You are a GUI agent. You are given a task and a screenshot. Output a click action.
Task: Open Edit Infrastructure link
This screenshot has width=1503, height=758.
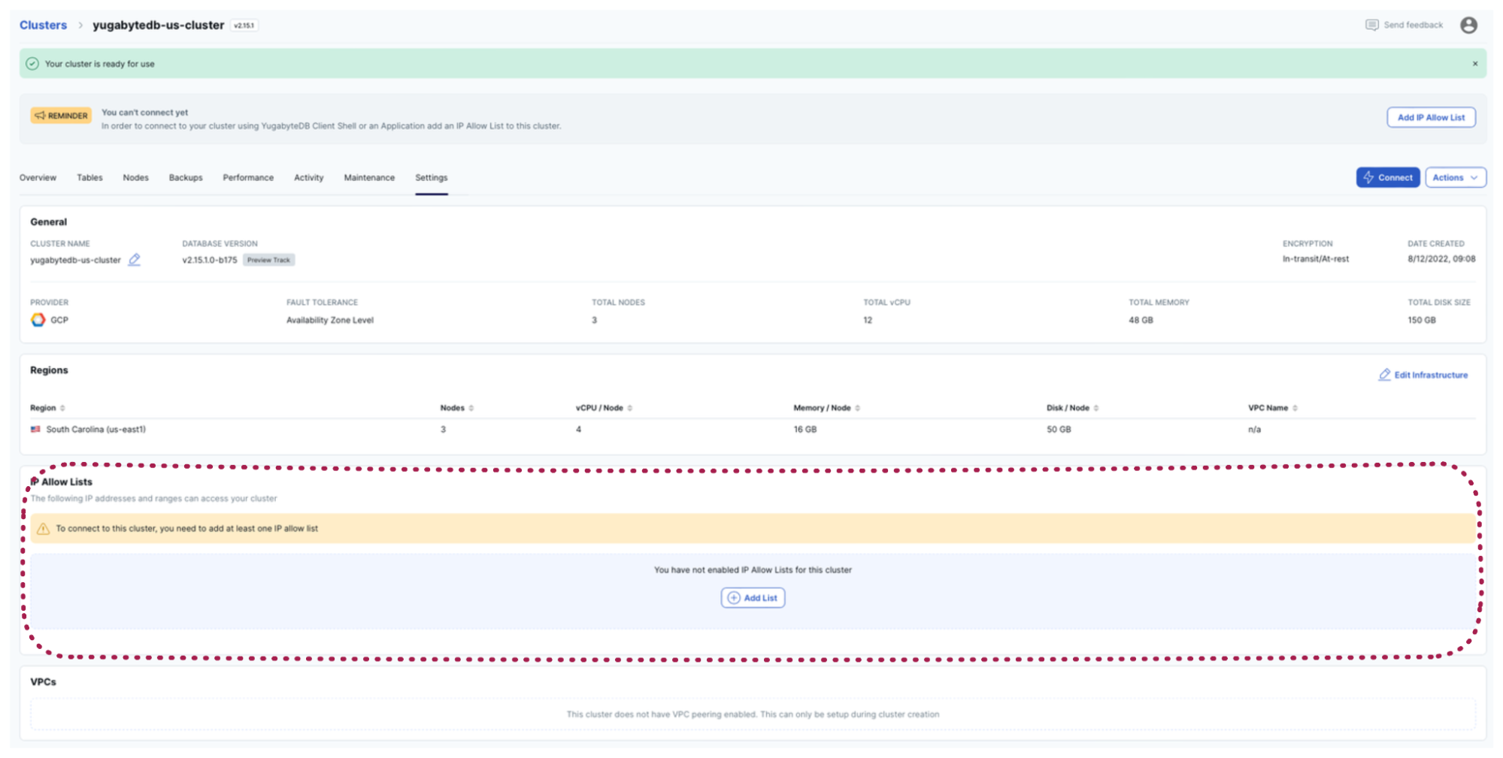pyautogui.click(x=1423, y=375)
